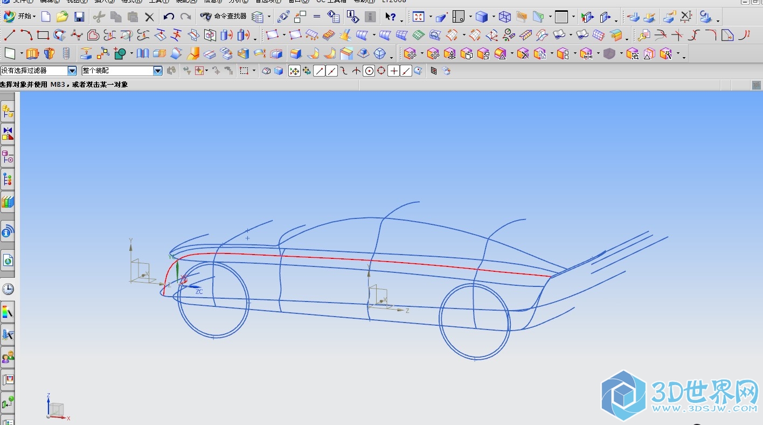
Task: Toggle Arc Center snap option
Action: tap(369, 71)
